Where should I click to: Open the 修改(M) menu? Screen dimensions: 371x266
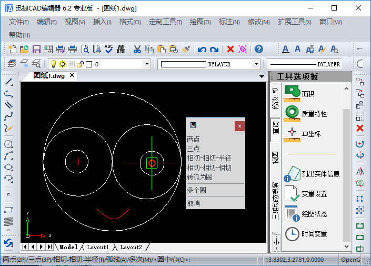point(258,22)
